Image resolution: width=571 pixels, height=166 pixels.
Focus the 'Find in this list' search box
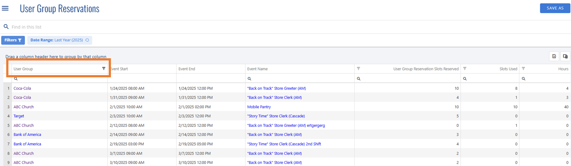click(285, 27)
